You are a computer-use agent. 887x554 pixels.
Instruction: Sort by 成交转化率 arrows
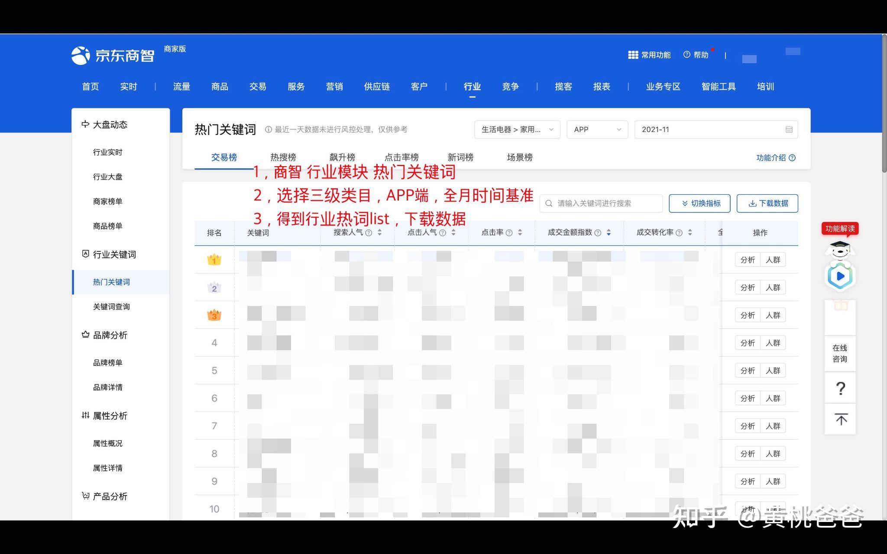(690, 232)
